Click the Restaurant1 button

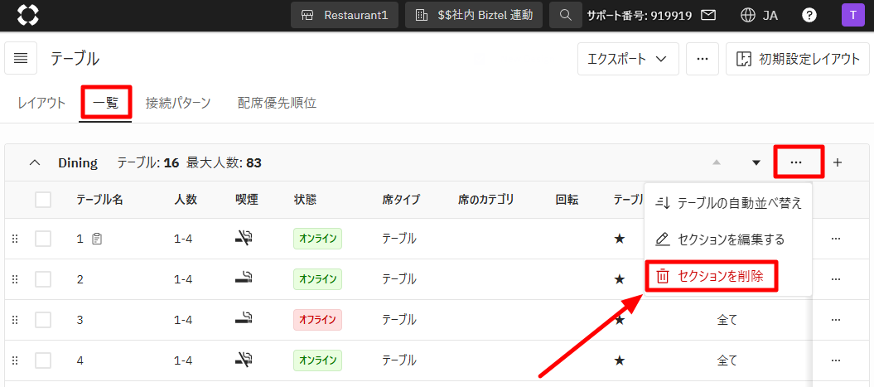point(345,15)
